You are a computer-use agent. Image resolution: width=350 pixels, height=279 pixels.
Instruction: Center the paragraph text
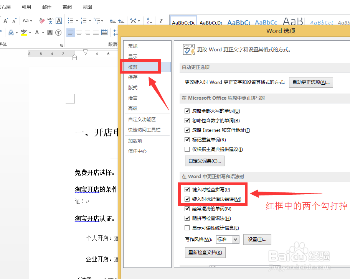pyautogui.click(x=79, y=33)
